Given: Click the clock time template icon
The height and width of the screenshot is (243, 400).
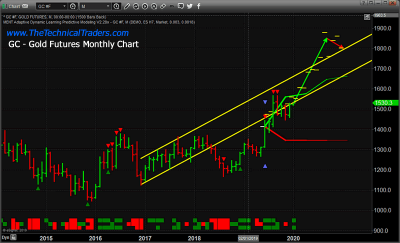Looking at the screenshot, I should [116, 6].
